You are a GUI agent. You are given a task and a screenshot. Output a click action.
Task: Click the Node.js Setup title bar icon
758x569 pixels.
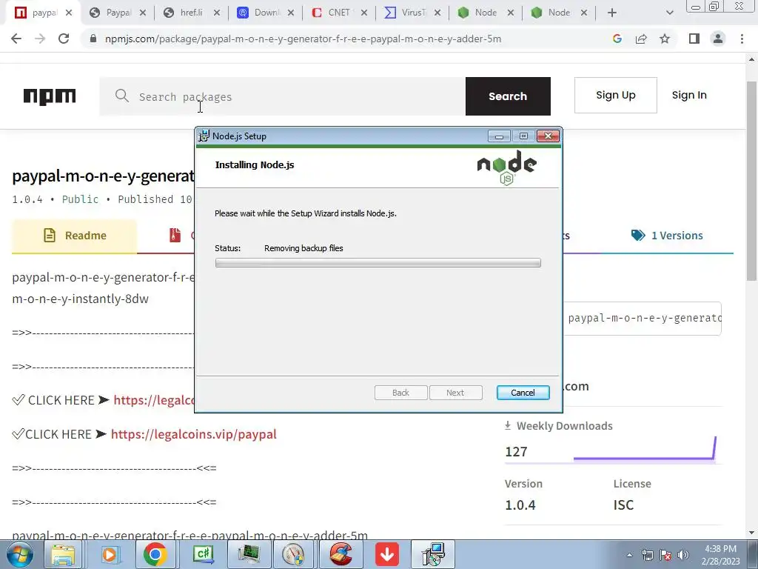[204, 136]
